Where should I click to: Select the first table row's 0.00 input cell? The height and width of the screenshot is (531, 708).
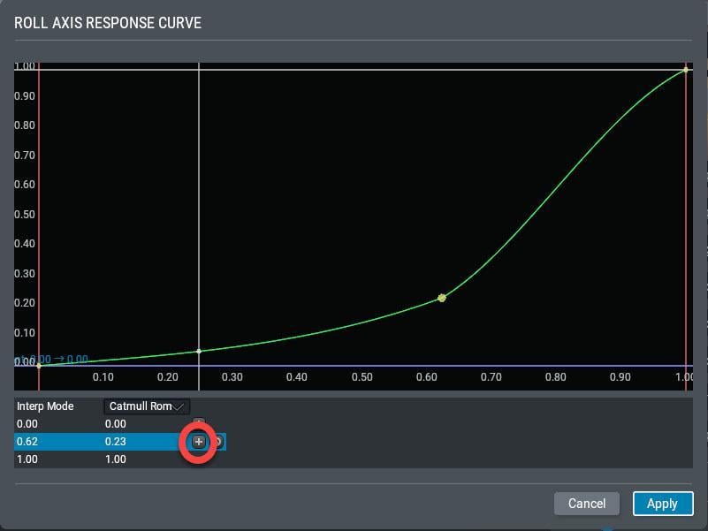[27, 424]
